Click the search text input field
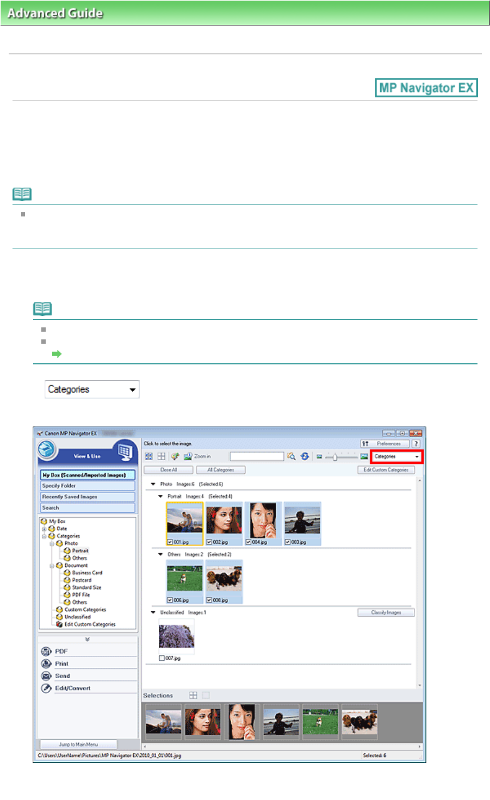 [257, 456]
